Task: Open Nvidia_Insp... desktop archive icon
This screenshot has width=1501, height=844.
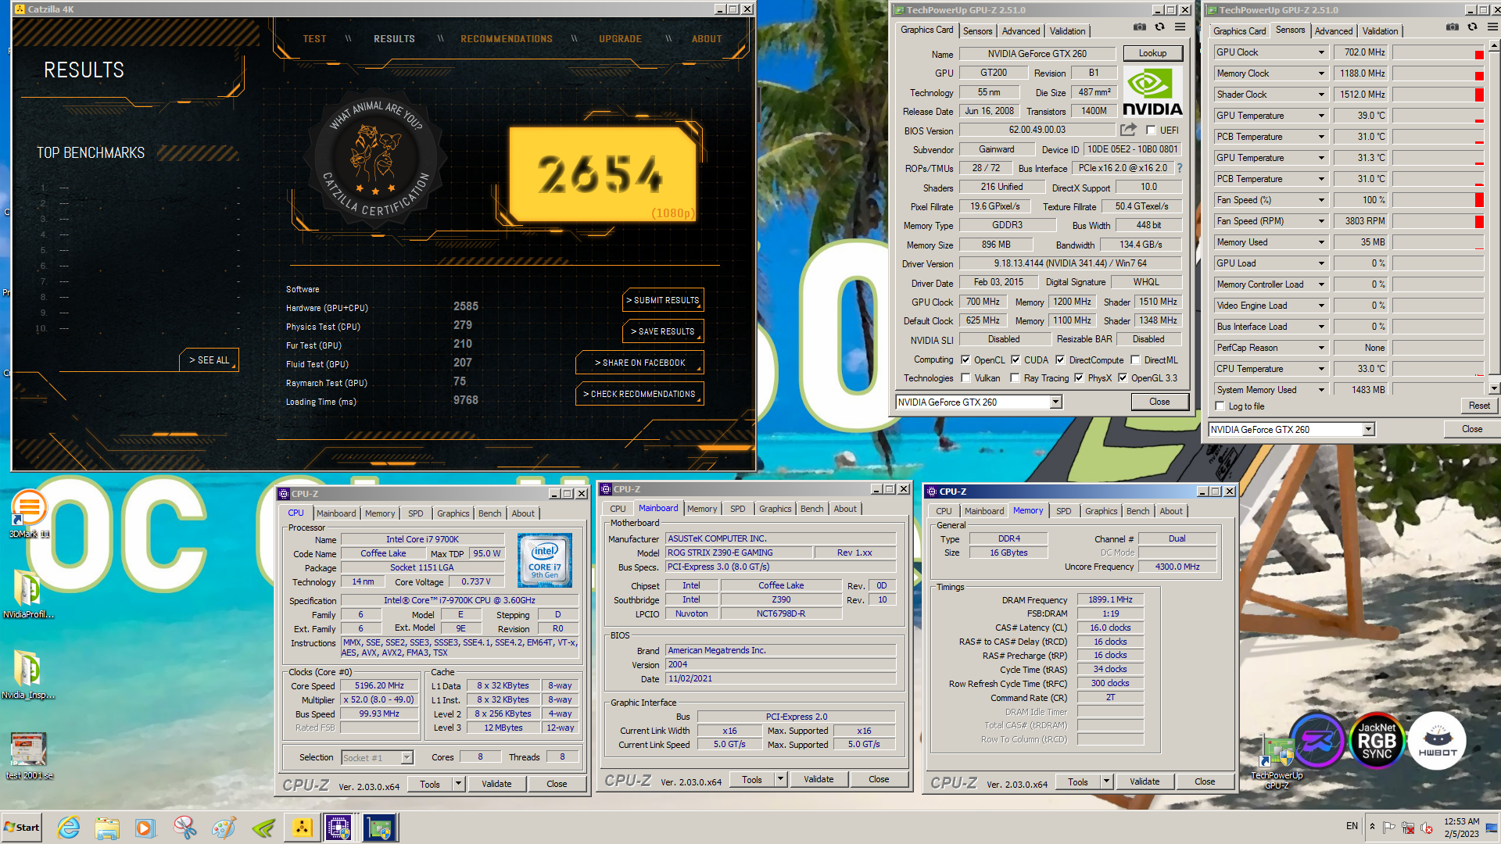Action: tap(28, 674)
